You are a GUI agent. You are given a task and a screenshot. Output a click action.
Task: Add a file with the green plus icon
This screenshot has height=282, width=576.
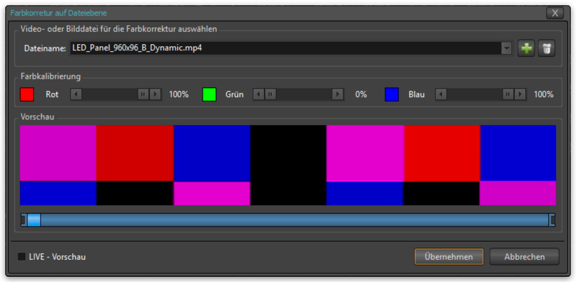pyautogui.click(x=526, y=48)
